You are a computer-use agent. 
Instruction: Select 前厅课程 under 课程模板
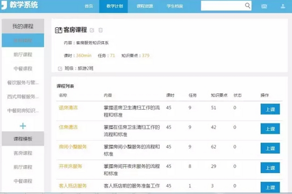coord(23,167)
